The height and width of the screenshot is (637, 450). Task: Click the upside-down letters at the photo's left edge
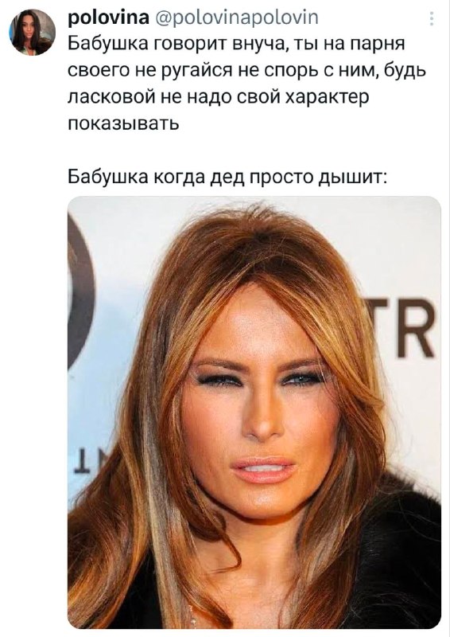[x=87, y=461]
